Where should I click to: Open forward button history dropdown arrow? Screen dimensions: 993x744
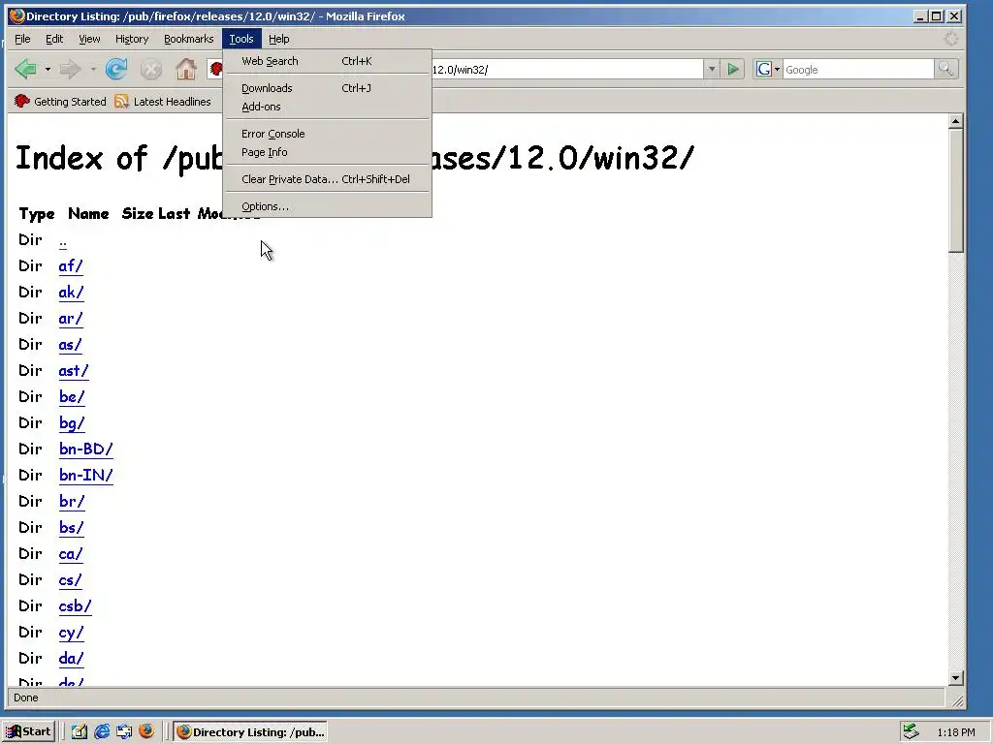(x=92, y=69)
